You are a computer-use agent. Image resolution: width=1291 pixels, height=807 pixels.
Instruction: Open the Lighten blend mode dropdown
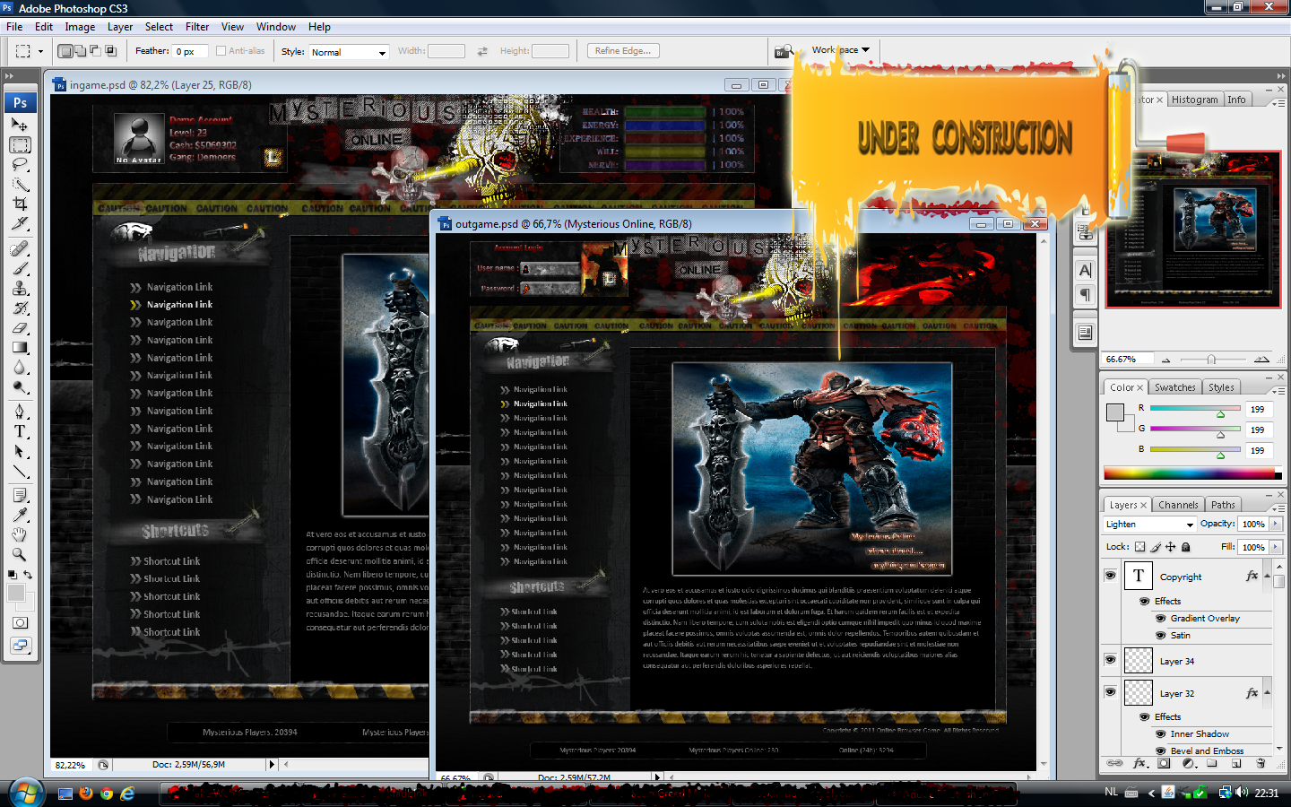(x=1149, y=524)
